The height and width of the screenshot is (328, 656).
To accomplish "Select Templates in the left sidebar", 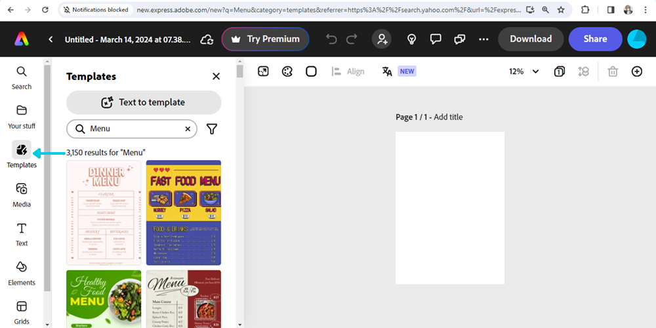I will pyautogui.click(x=22, y=154).
